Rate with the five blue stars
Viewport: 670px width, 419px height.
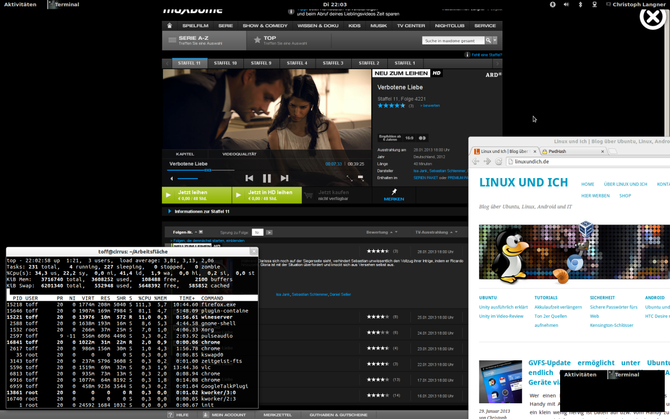click(x=392, y=106)
